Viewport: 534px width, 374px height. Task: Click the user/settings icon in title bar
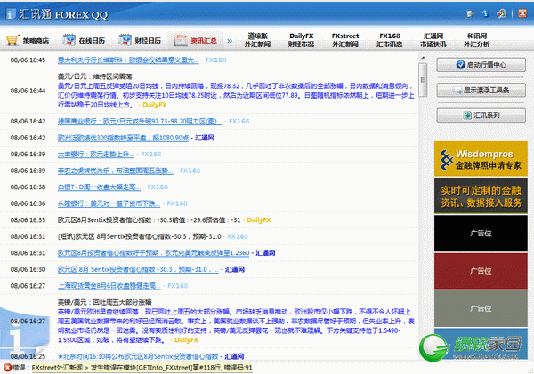(501, 13)
